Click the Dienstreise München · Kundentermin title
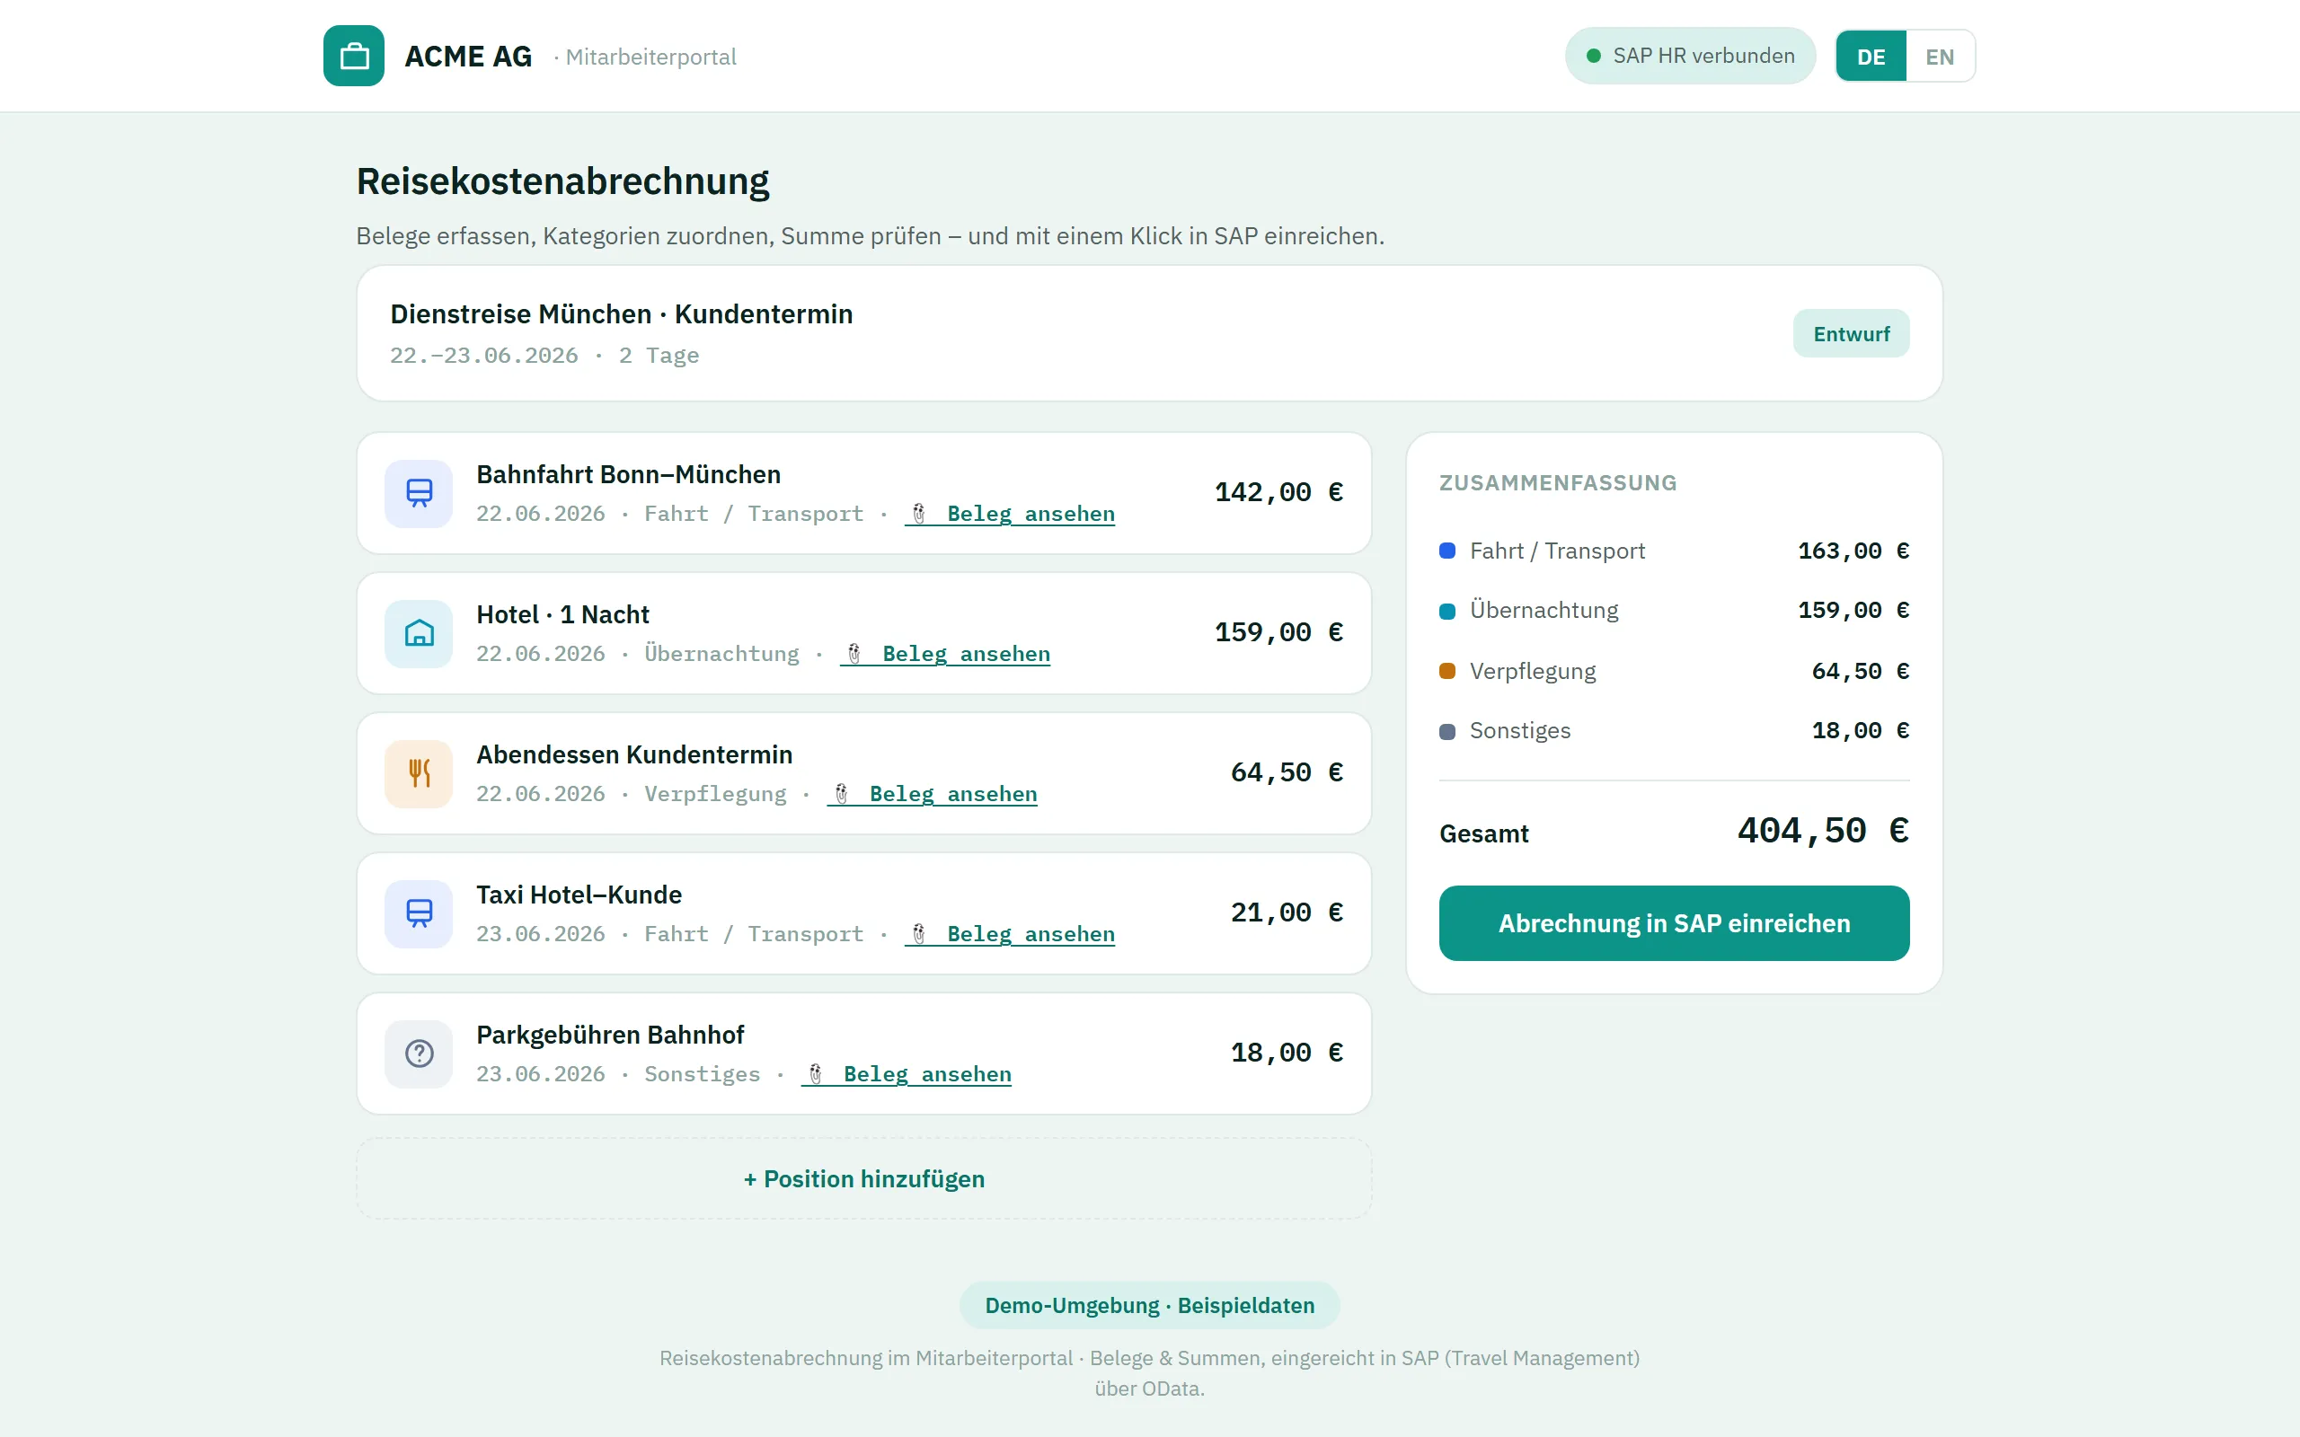 click(x=622, y=313)
